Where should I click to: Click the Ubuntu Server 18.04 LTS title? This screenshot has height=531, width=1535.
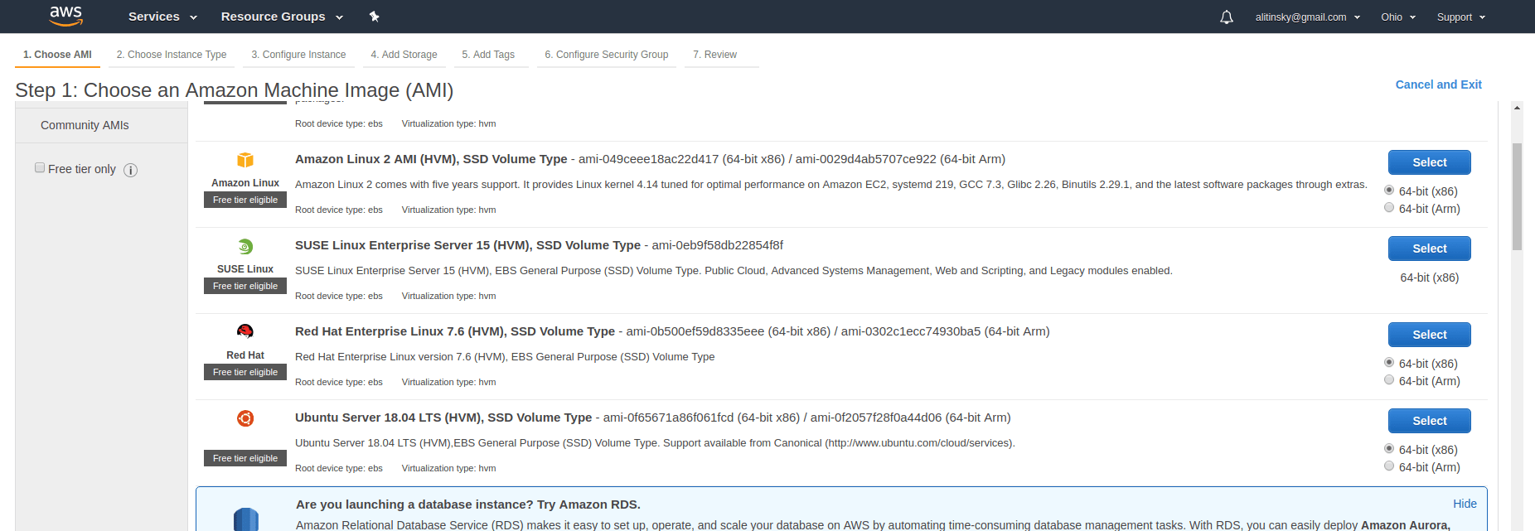[443, 418]
